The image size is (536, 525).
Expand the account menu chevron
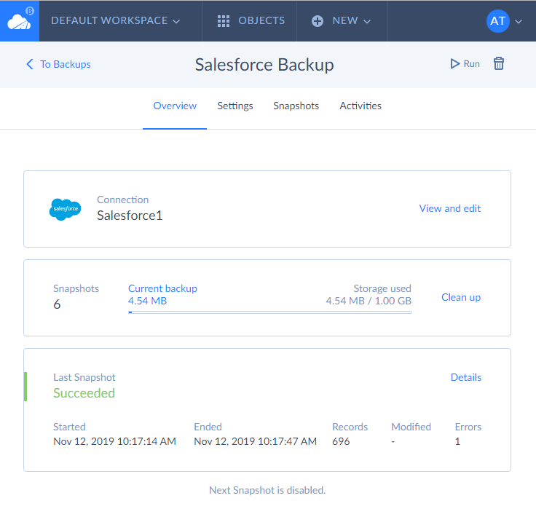coord(519,22)
